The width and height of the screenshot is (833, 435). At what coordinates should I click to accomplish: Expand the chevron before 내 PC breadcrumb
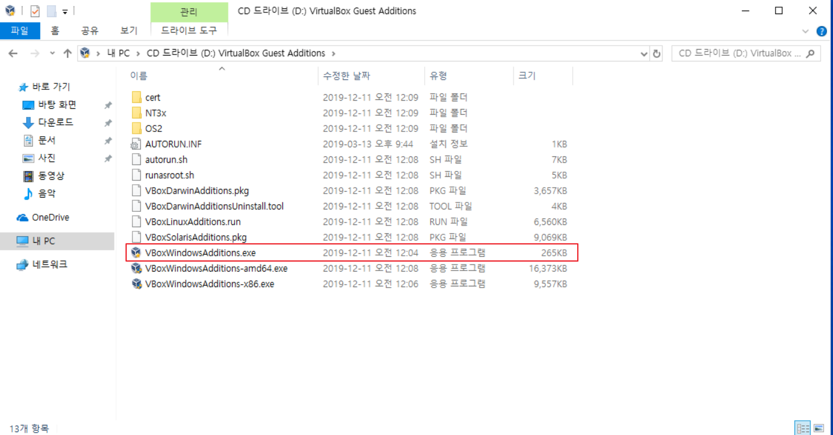(x=98, y=53)
